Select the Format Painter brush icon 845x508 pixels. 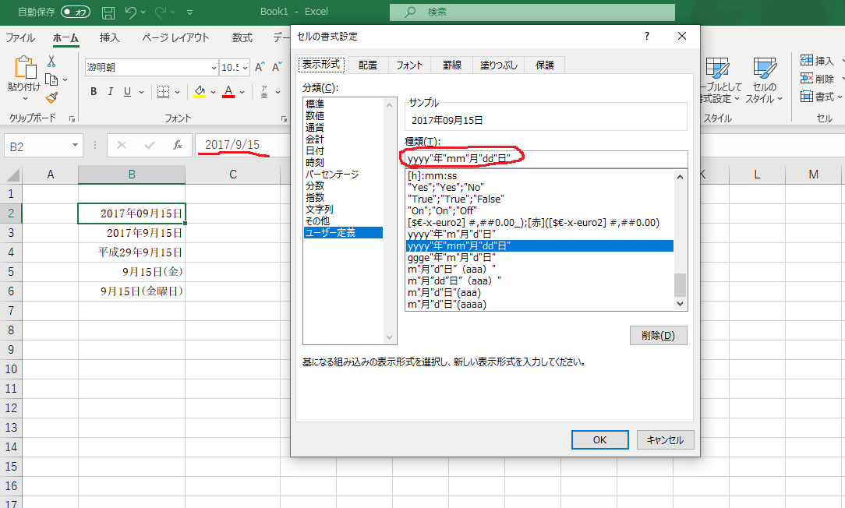51,97
